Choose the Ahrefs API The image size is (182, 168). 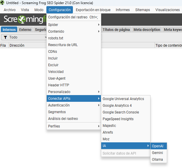point(126,132)
